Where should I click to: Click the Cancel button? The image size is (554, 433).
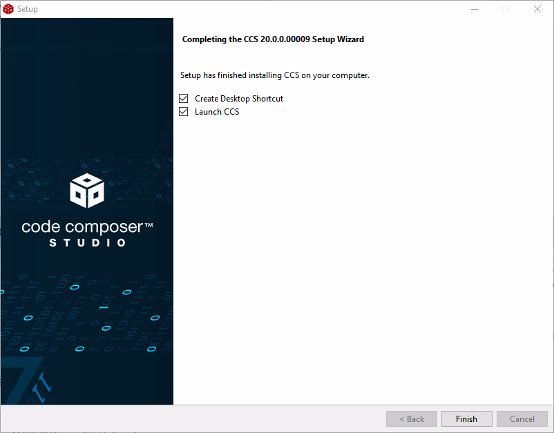pyautogui.click(x=522, y=418)
